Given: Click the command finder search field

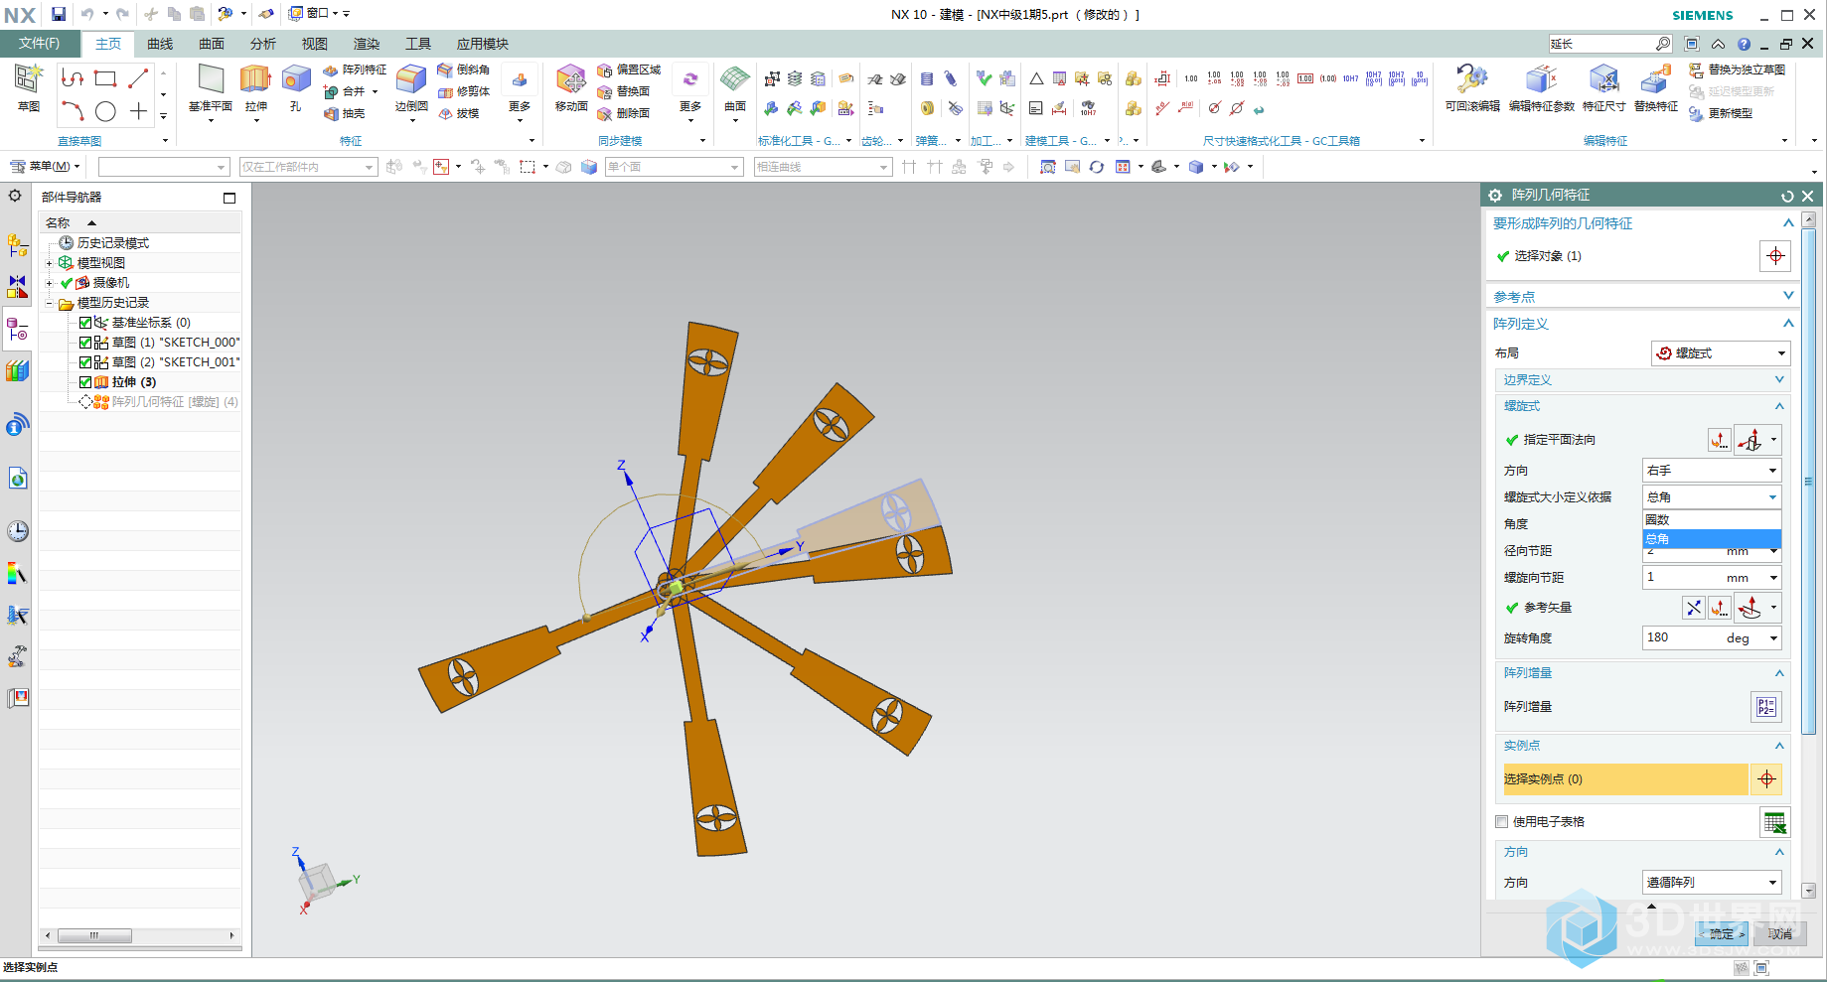Looking at the screenshot, I should [x=1601, y=44].
